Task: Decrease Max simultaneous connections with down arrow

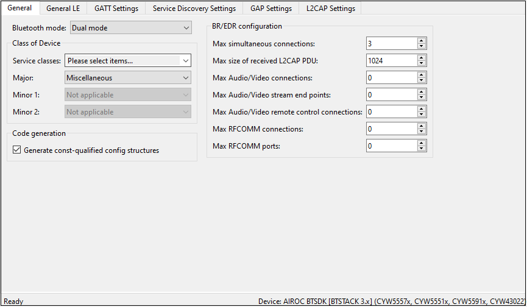Action: coord(422,46)
